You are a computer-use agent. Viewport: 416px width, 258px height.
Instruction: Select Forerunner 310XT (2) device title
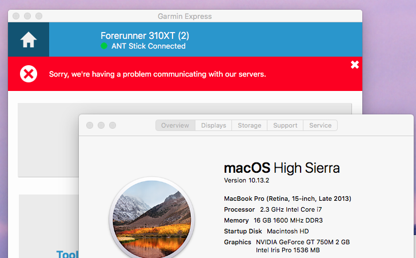click(145, 35)
